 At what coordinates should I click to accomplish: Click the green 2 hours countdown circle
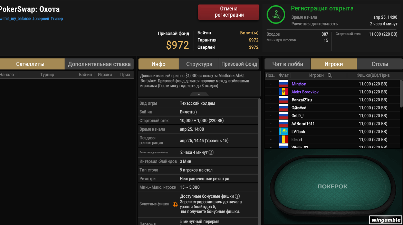coord(276,15)
